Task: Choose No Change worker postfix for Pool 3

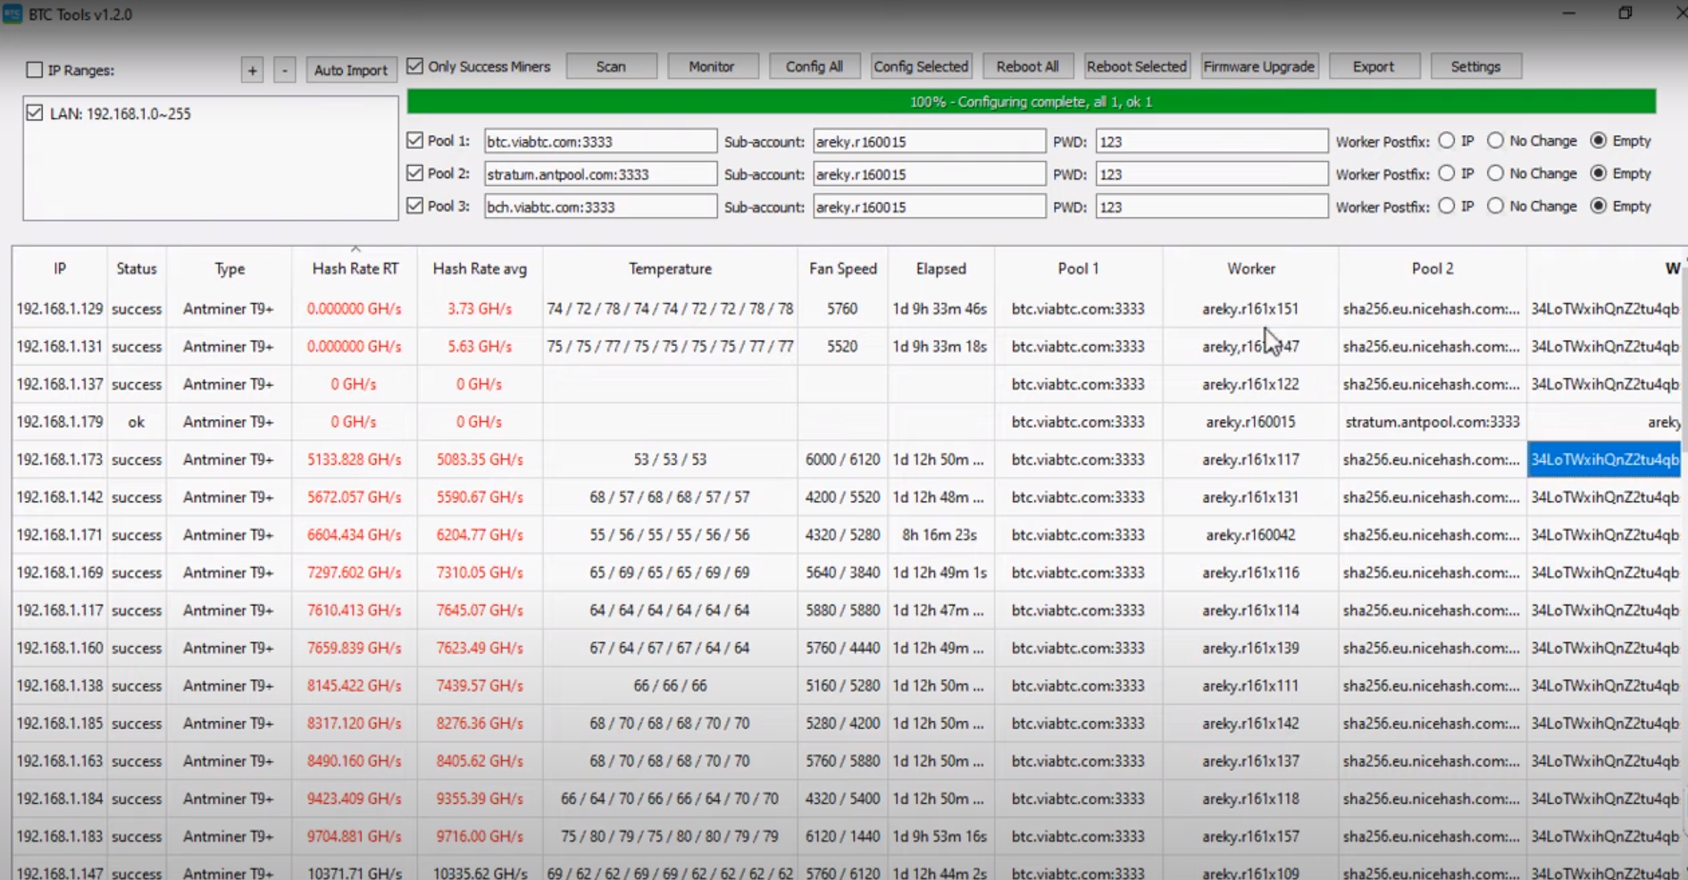Action: (1495, 206)
